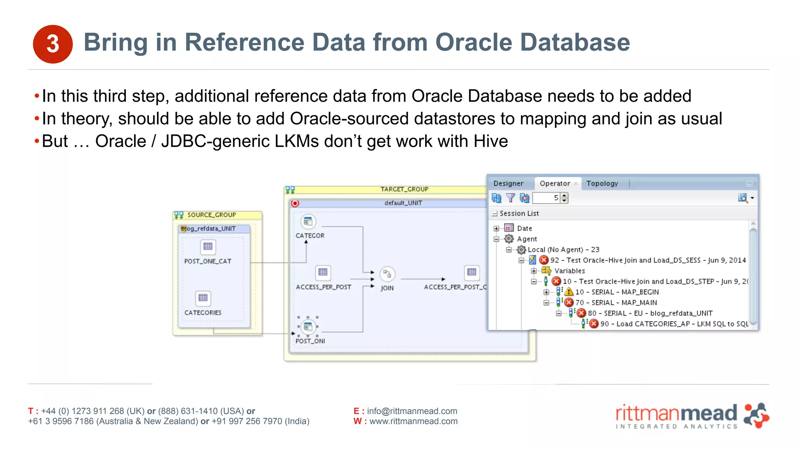Expand the Variables node
The image size is (798, 449).
pos(534,270)
